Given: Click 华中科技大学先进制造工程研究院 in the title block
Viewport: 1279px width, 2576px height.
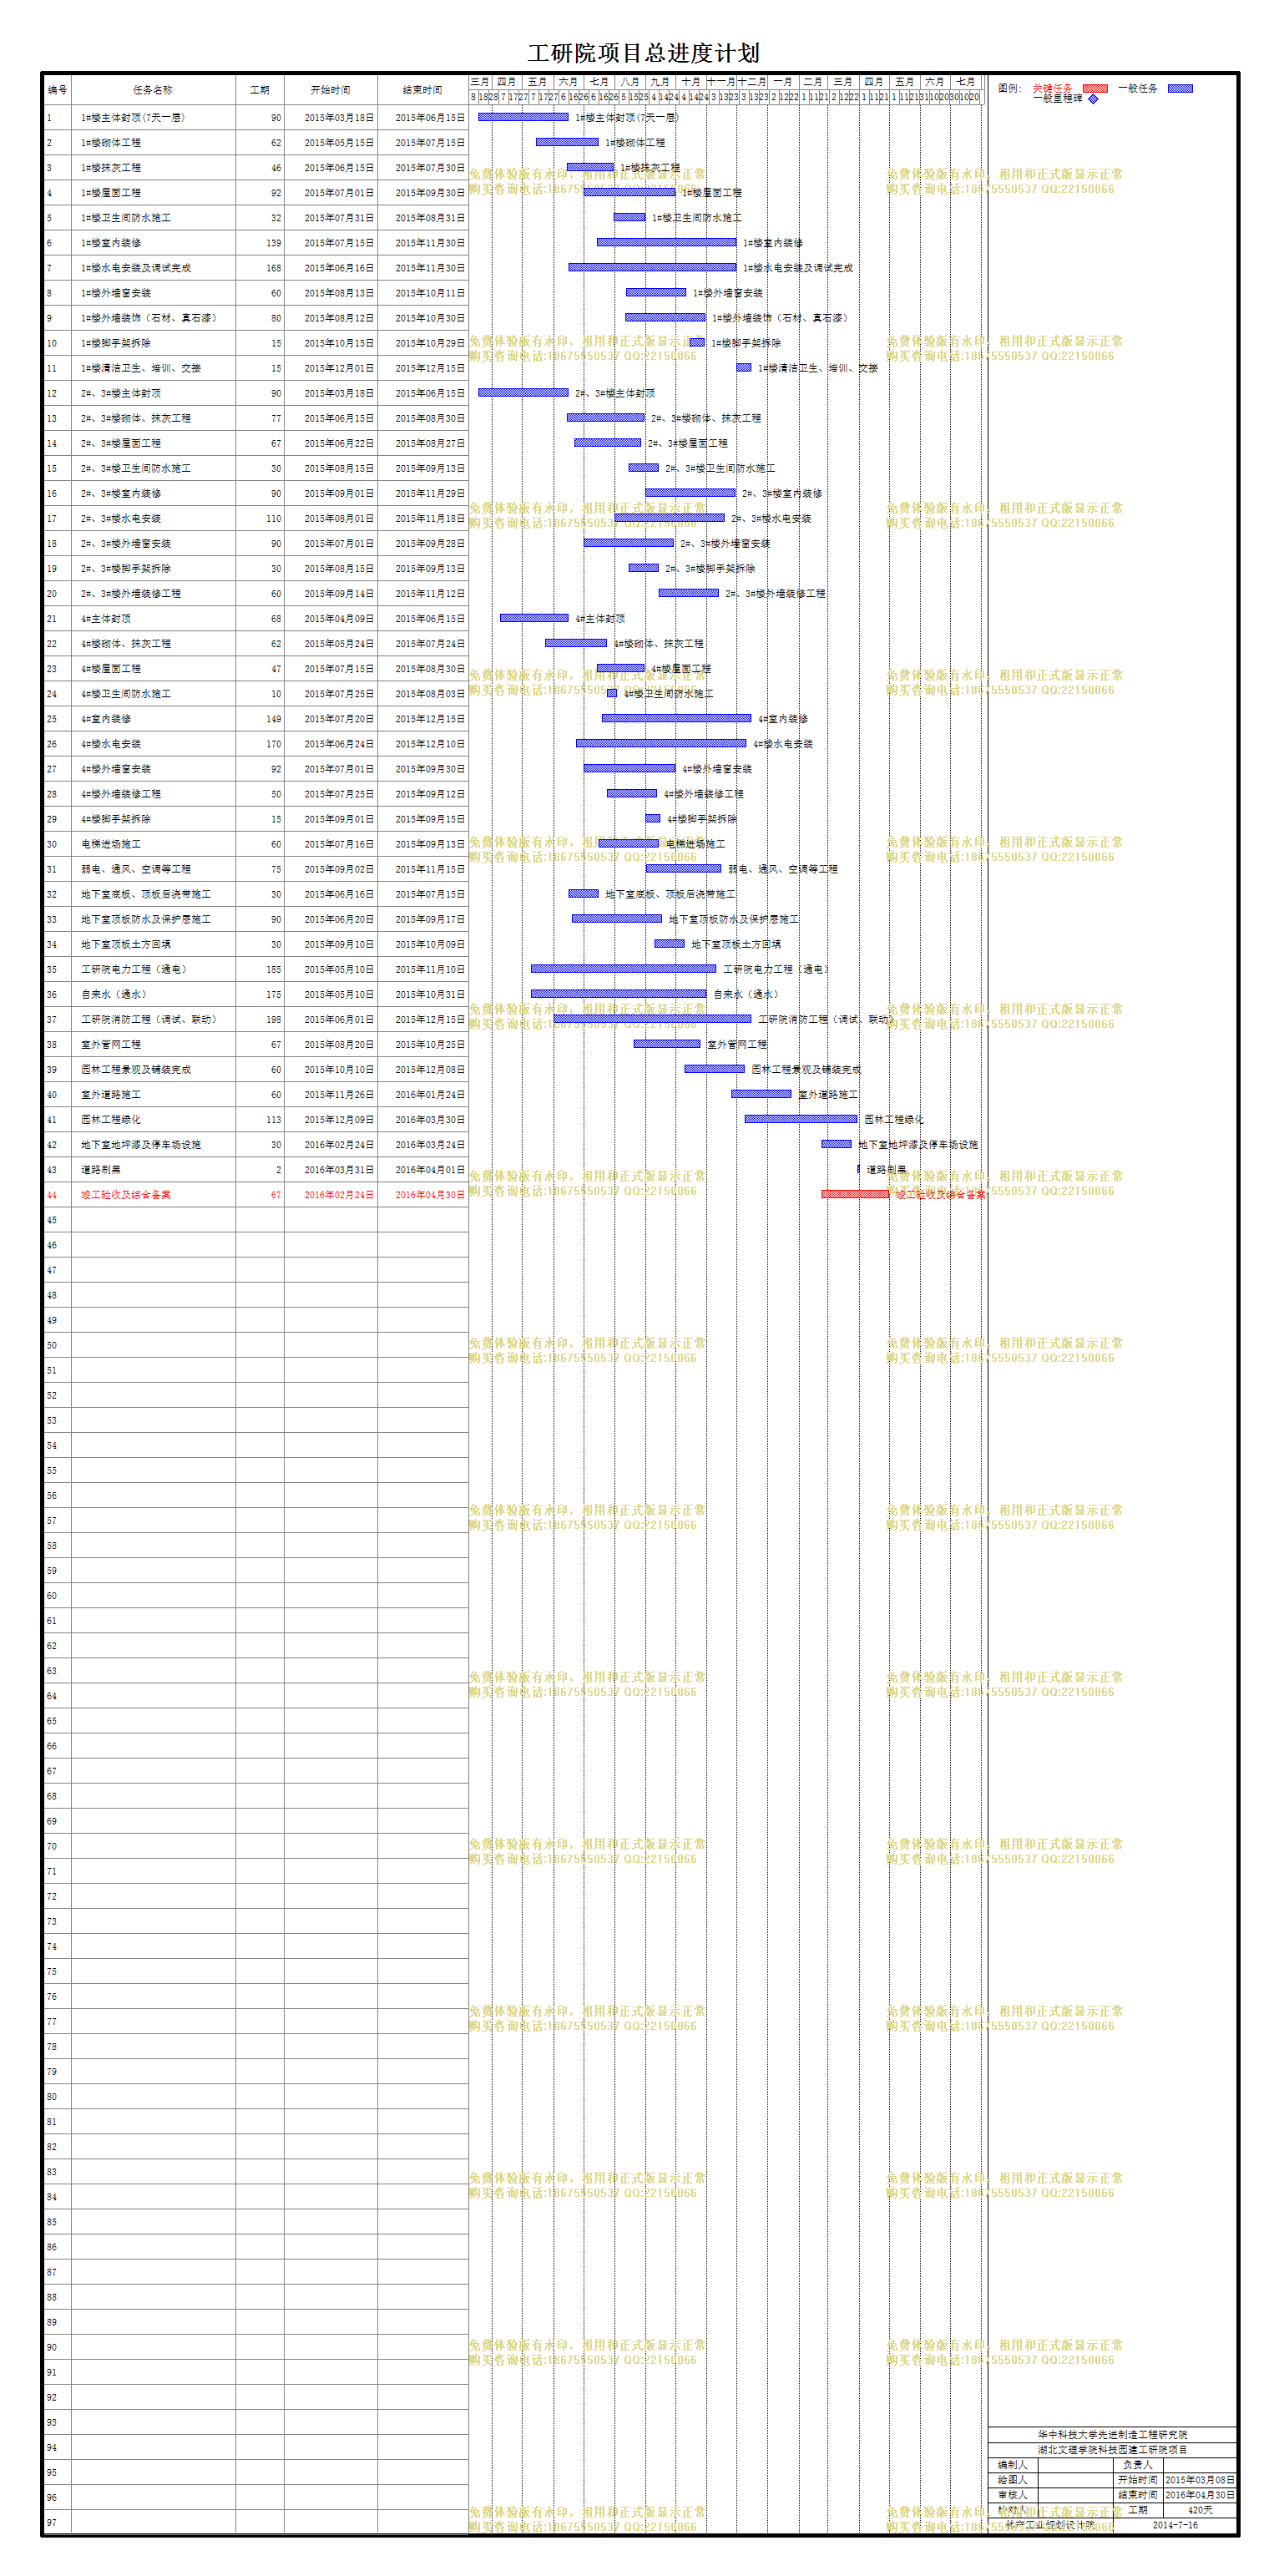Looking at the screenshot, I should tap(1112, 2434).
